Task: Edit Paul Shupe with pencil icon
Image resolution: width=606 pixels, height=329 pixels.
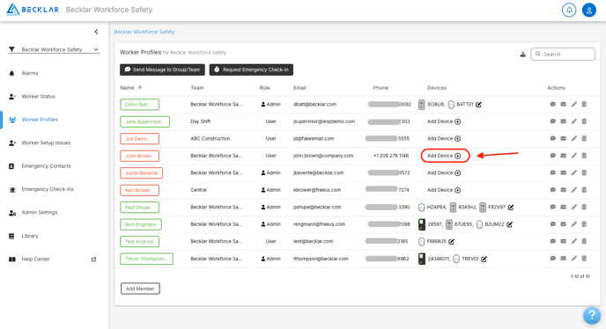Action: click(x=574, y=207)
